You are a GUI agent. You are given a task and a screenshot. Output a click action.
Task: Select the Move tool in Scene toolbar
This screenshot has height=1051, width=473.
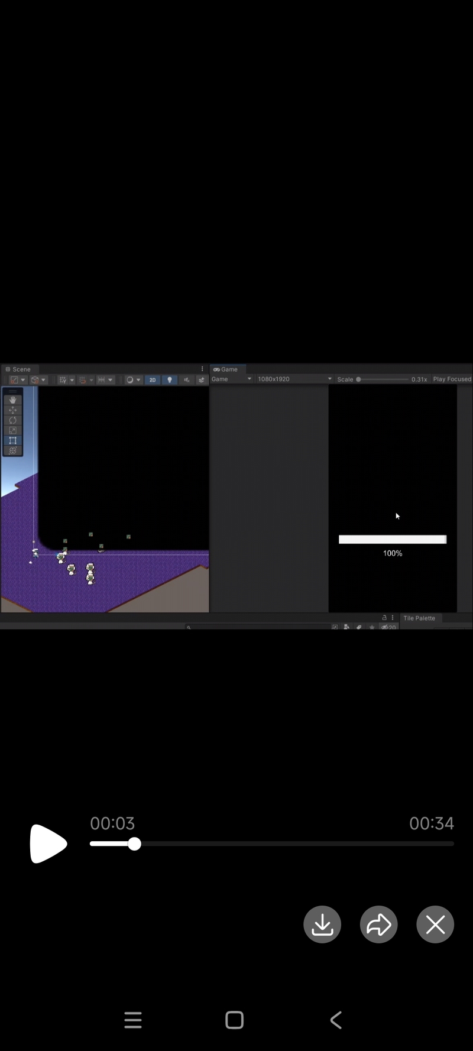click(12, 410)
